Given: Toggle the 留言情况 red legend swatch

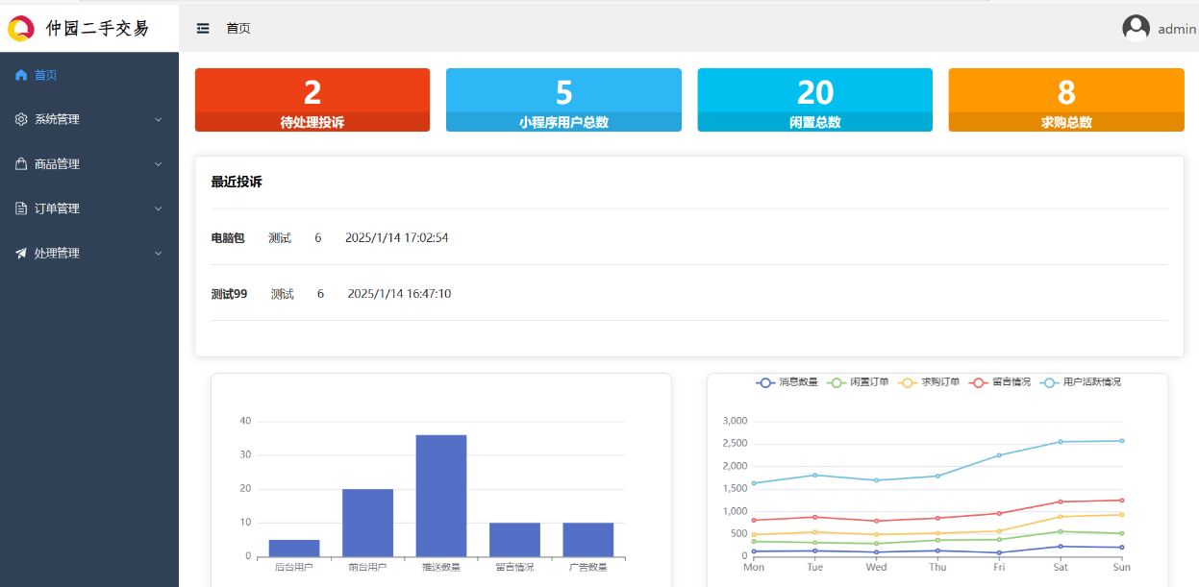Looking at the screenshot, I should click(980, 382).
